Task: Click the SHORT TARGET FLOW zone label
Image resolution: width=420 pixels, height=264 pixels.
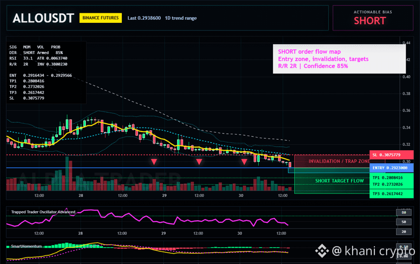Action: point(339,181)
